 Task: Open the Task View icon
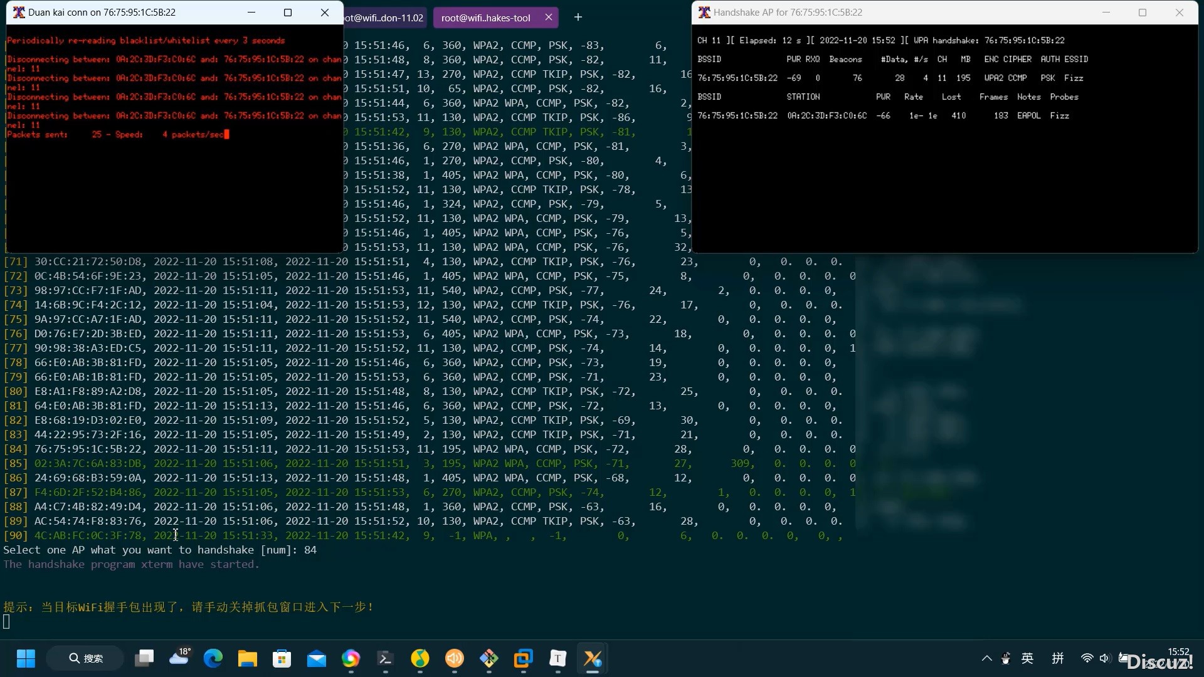[x=144, y=658]
